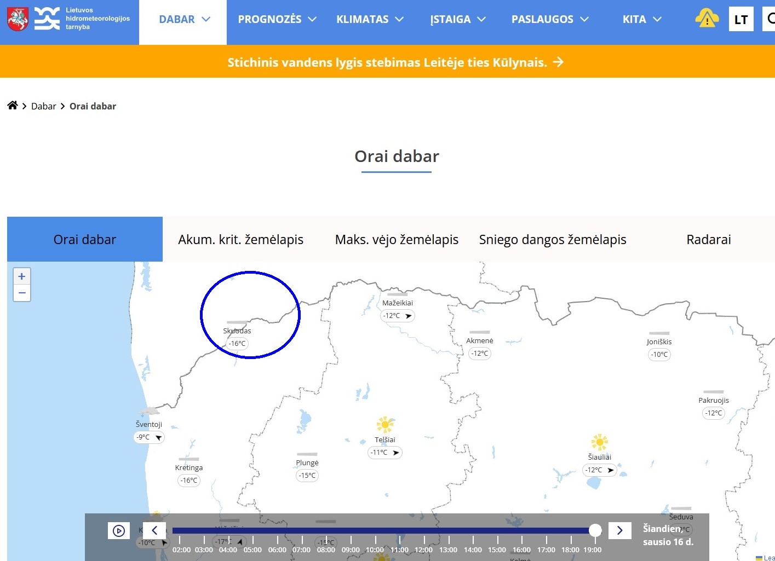Viewport: 775px width, 561px height.
Task: Jump timeline to 02:00
Action: (x=181, y=550)
